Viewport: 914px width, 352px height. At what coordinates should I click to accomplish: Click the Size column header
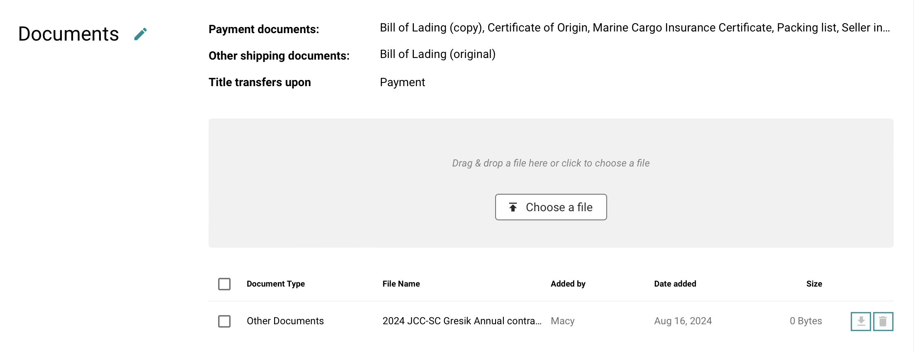[x=814, y=284]
